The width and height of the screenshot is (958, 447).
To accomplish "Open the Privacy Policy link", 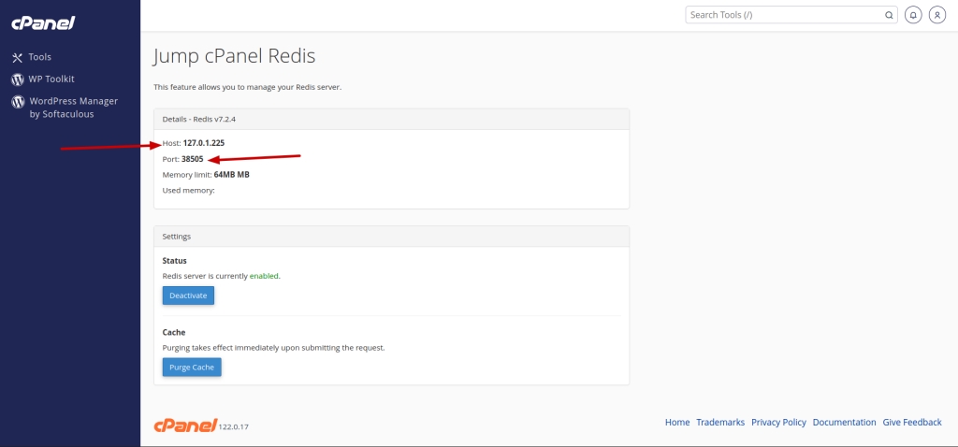I will pyautogui.click(x=778, y=422).
